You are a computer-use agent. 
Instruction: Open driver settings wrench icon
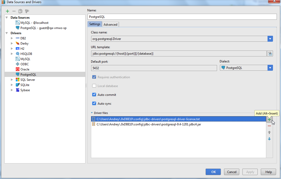click(x=27, y=11)
